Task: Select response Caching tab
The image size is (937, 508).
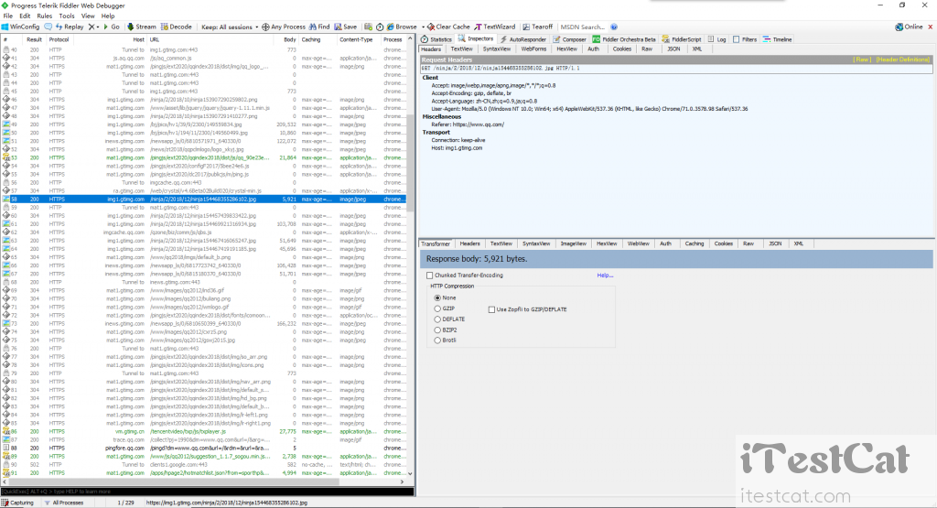Action: [694, 243]
